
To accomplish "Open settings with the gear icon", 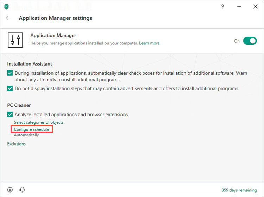I will click(x=10, y=190).
